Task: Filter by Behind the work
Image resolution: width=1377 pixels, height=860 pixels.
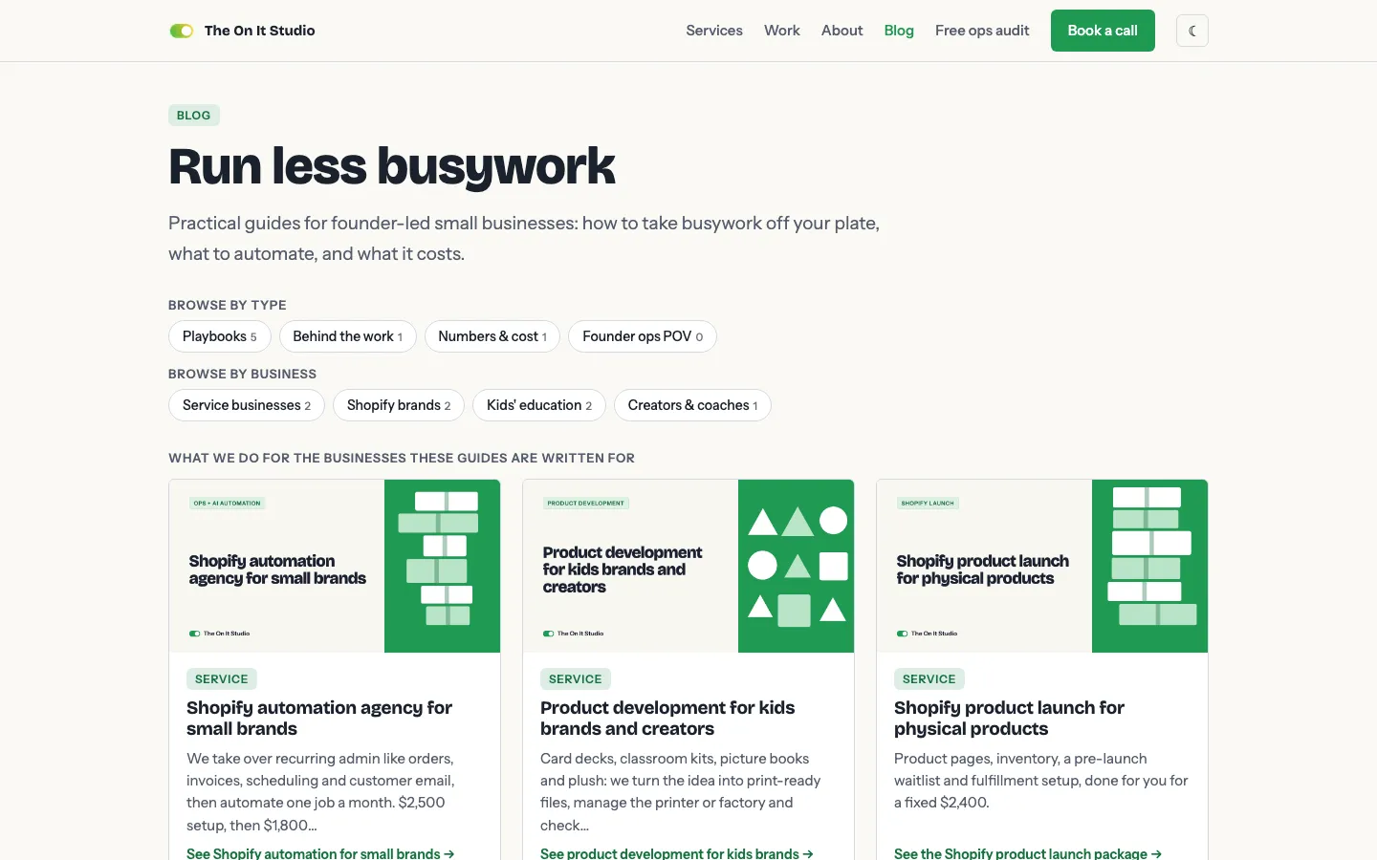Action: pyautogui.click(x=348, y=336)
